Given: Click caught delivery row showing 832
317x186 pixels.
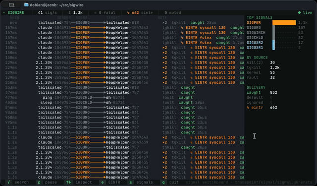Looking at the screenshot, I should [x=262, y=92].
